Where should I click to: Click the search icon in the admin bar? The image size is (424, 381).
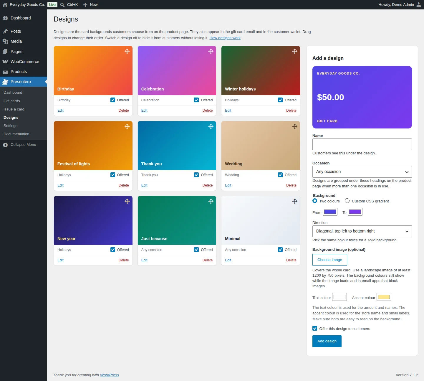click(62, 5)
